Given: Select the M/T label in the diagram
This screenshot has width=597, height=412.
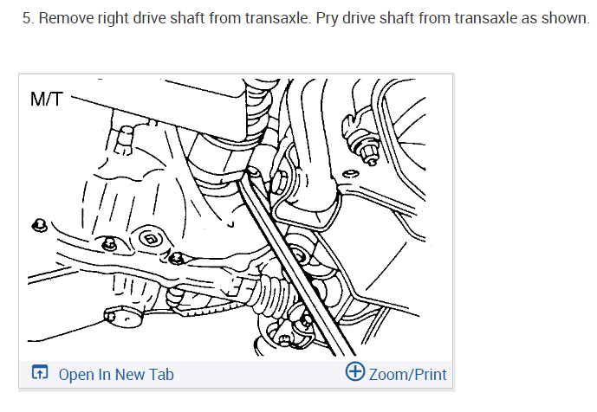Looking at the screenshot, I should 47,100.
